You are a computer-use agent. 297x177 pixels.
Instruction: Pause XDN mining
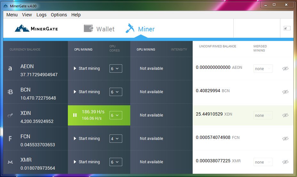click(75, 115)
